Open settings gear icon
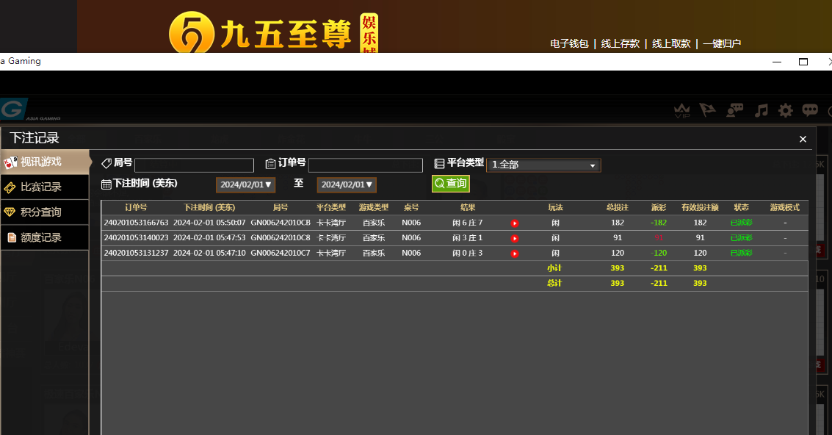The image size is (832, 435). 786,110
